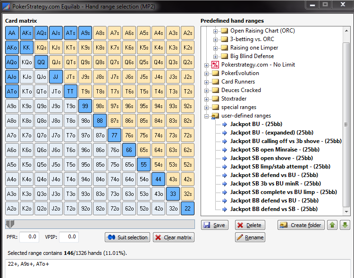Select Jackpot SB 3b vs BU minR range
Image resolution: width=354 pixels, height=278 pixels.
click(276, 184)
